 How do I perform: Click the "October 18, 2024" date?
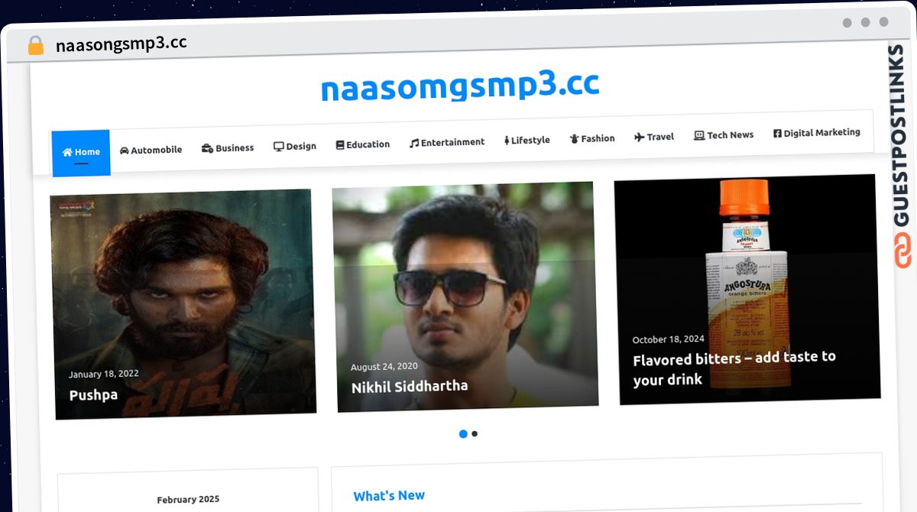[x=669, y=339]
